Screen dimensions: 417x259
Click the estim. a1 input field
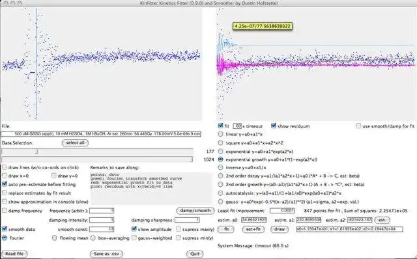point(308,220)
